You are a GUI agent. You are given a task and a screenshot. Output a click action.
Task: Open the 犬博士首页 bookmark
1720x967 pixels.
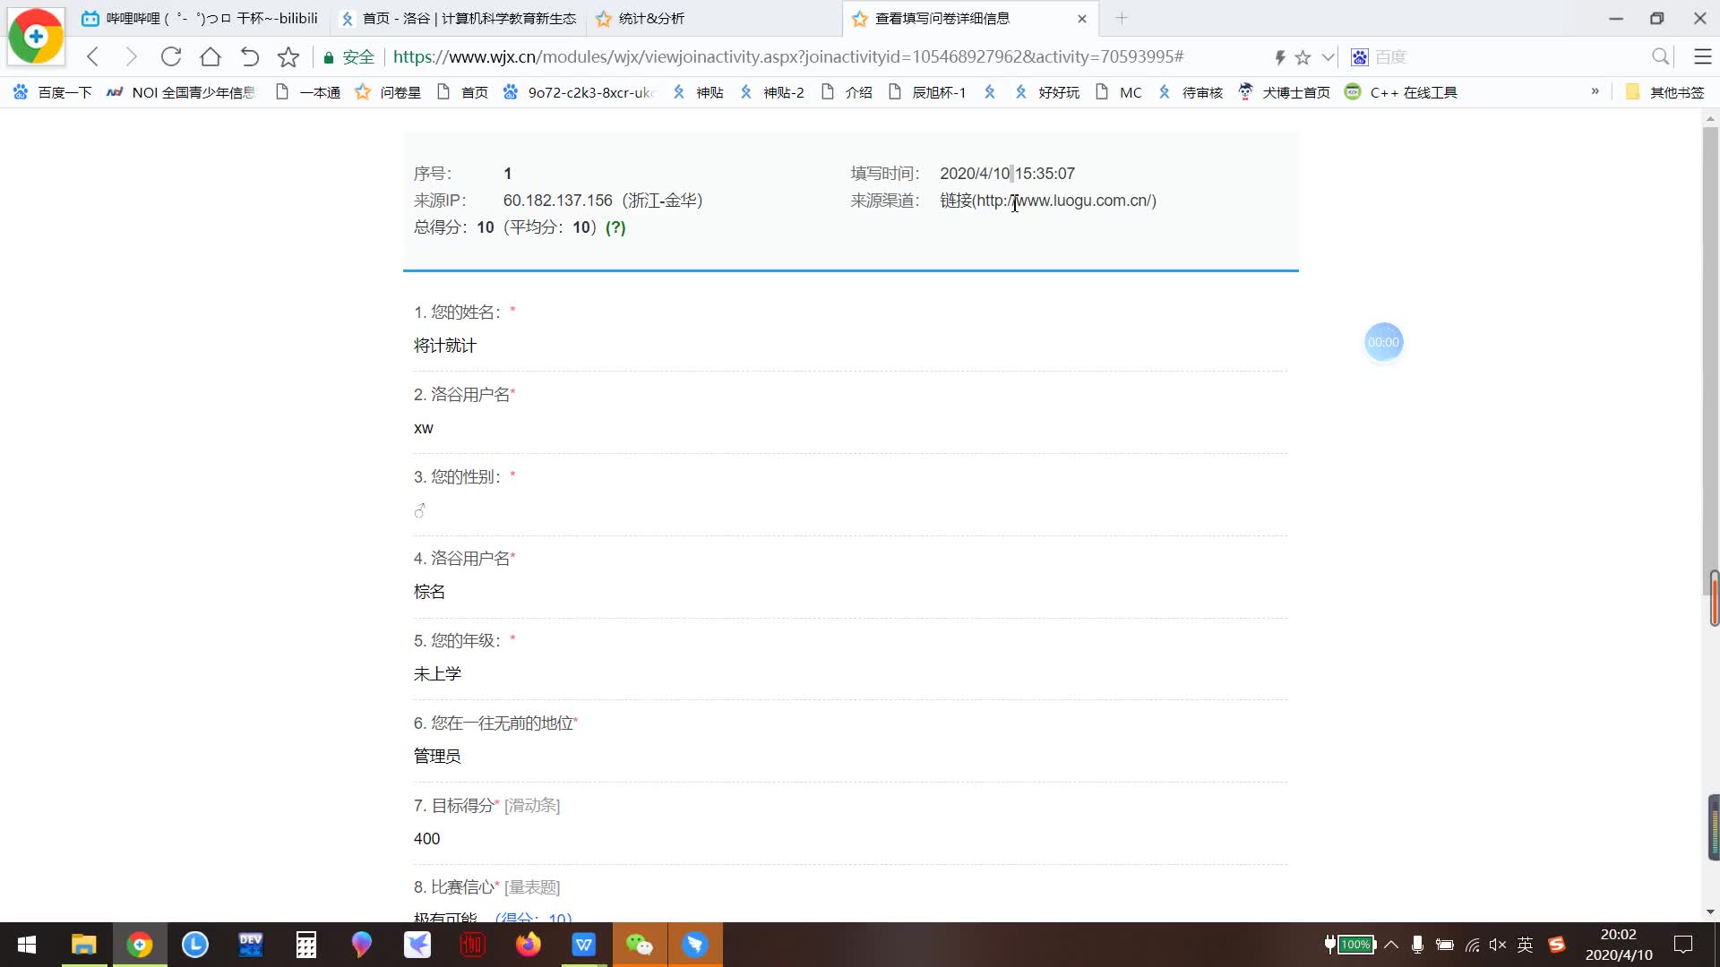1285,92
